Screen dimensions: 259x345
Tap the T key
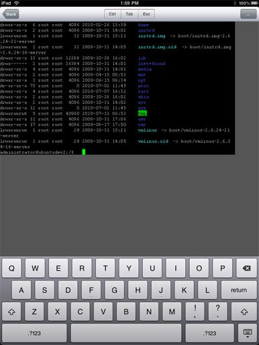[x=105, y=268]
